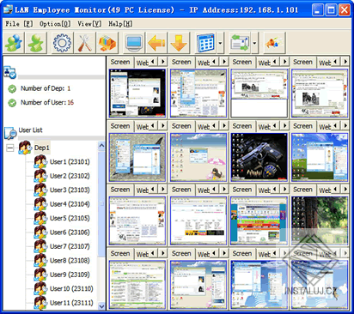
Task: Open settings with the gear toolbar icon
Action: coord(62,43)
